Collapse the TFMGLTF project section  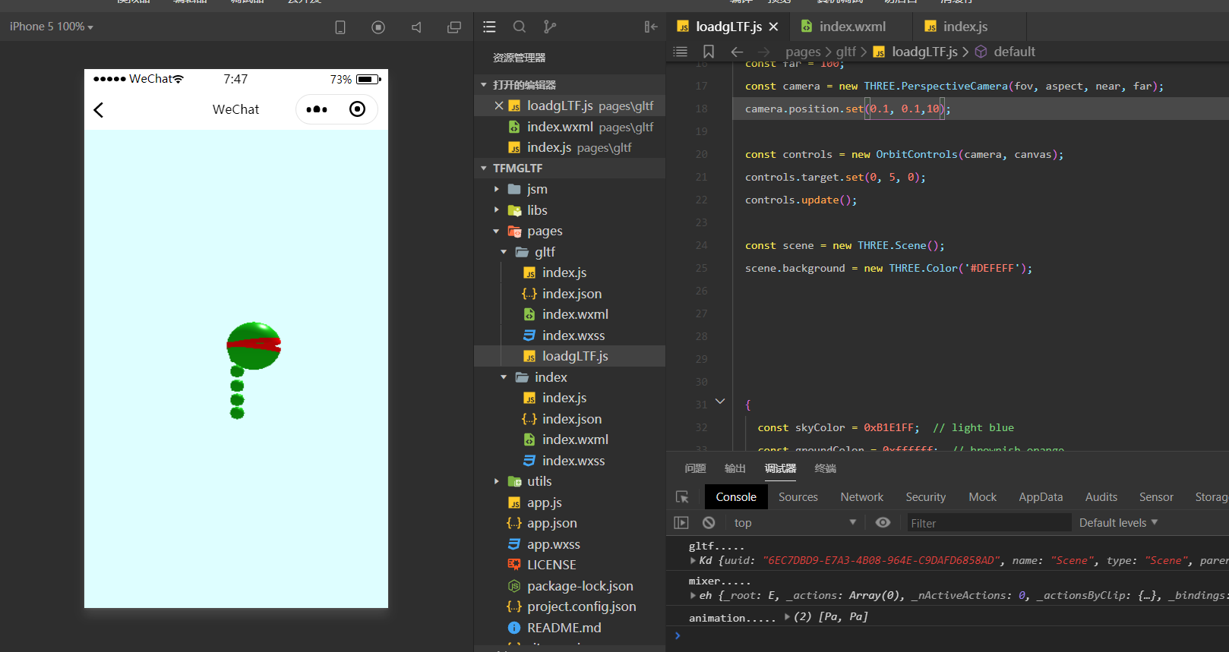click(484, 169)
